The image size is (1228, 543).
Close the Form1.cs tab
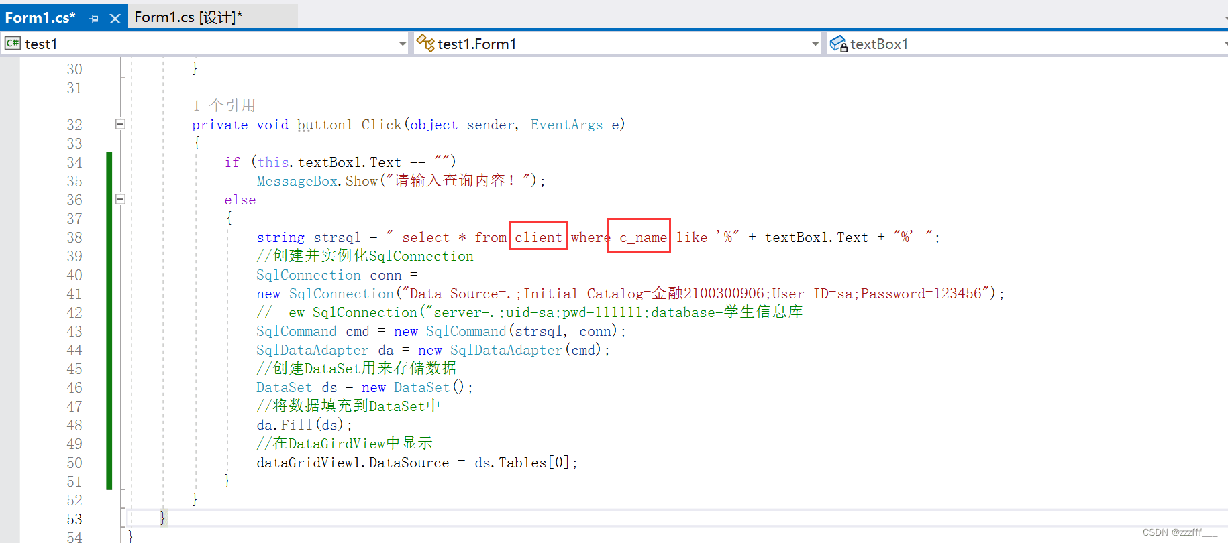115,19
